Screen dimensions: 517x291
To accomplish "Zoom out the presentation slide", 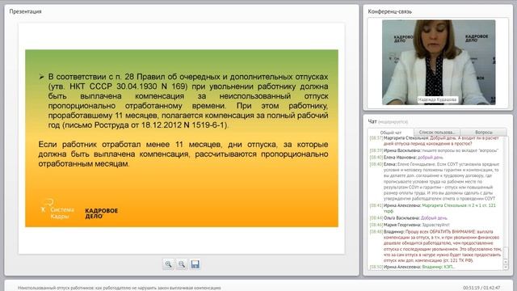I will [181, 264].
